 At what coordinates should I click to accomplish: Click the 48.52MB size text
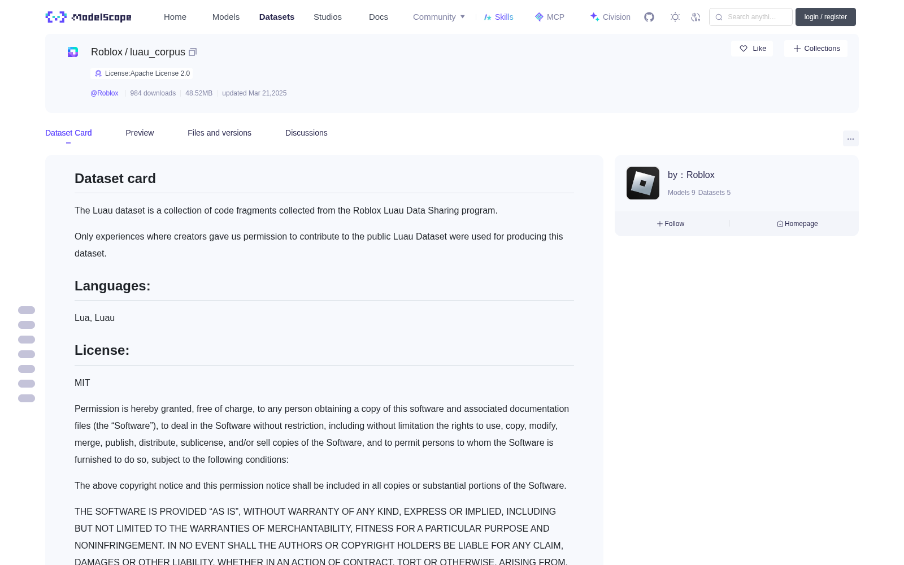click(x=199, y=93)
